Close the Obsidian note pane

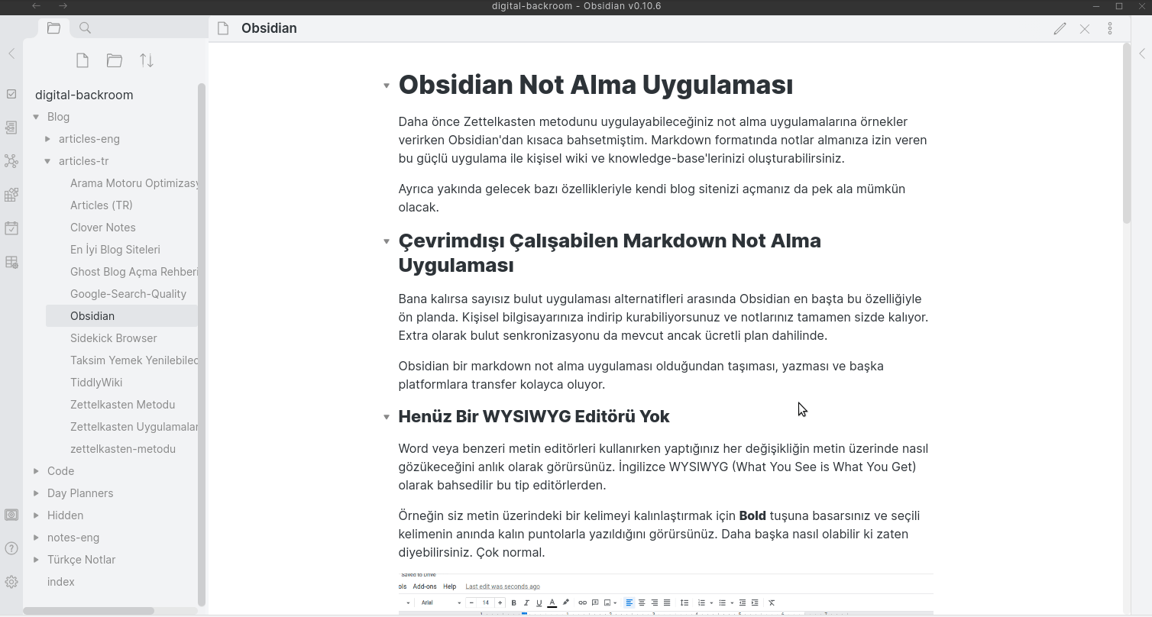click(1085, 28)
